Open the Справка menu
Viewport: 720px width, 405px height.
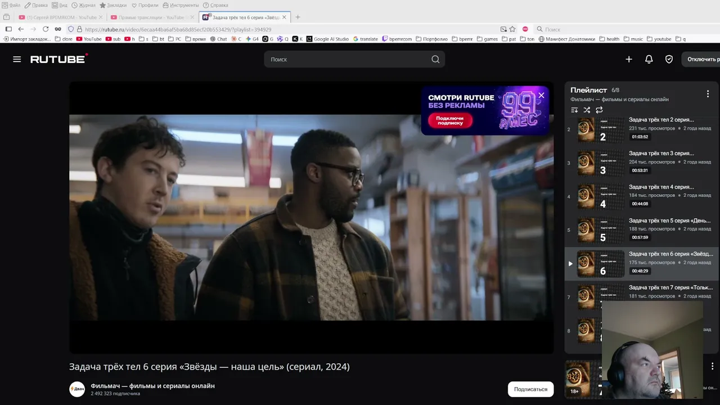[215, 5]
